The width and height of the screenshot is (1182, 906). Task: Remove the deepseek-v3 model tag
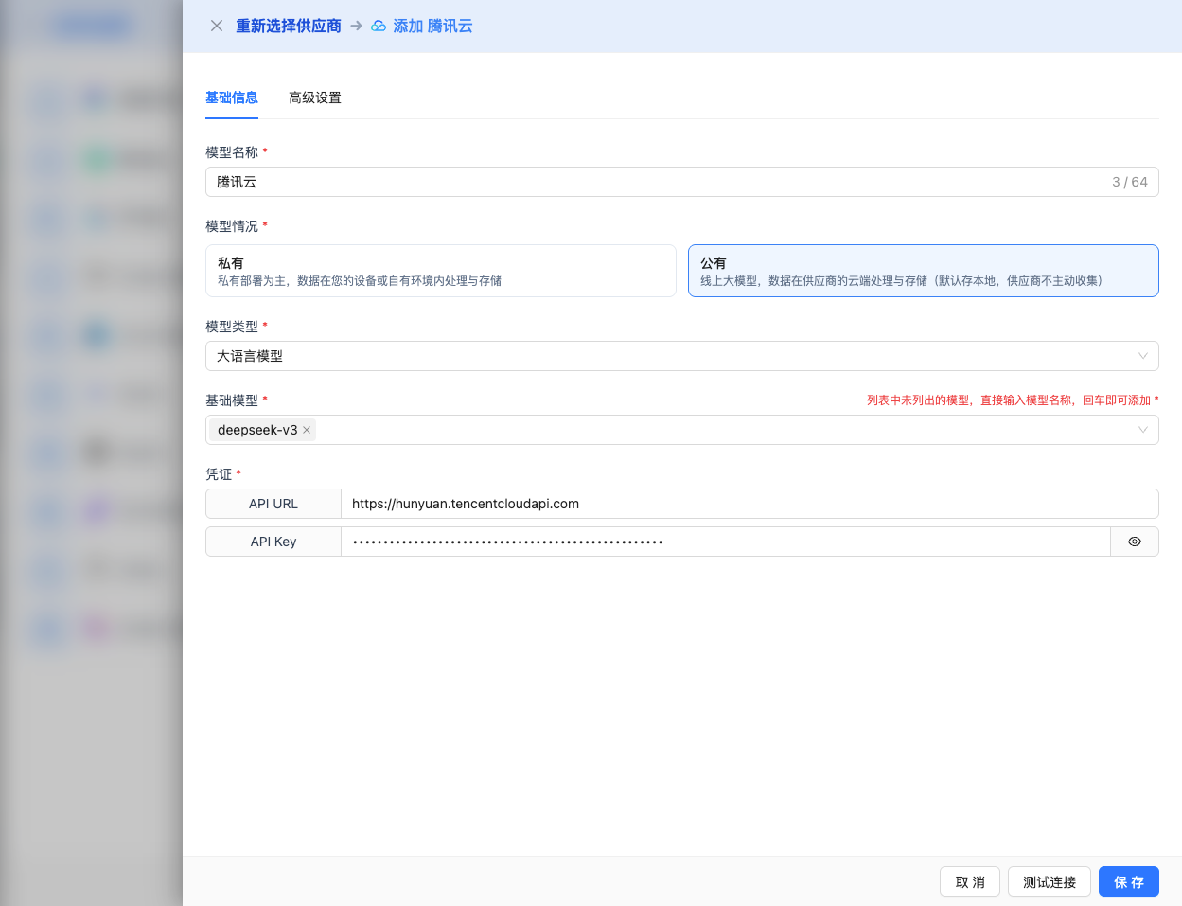pyautogui.click(x=307, y=430)
